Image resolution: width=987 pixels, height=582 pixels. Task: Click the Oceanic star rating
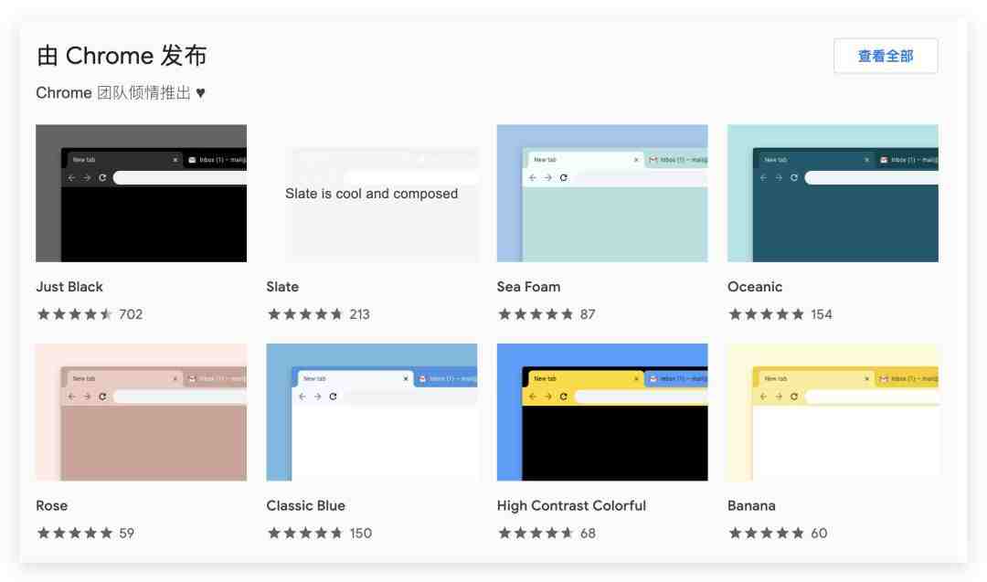click(x=766, y=314)
